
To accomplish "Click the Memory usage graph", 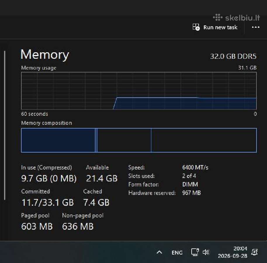I will click(x=139, y=91).
